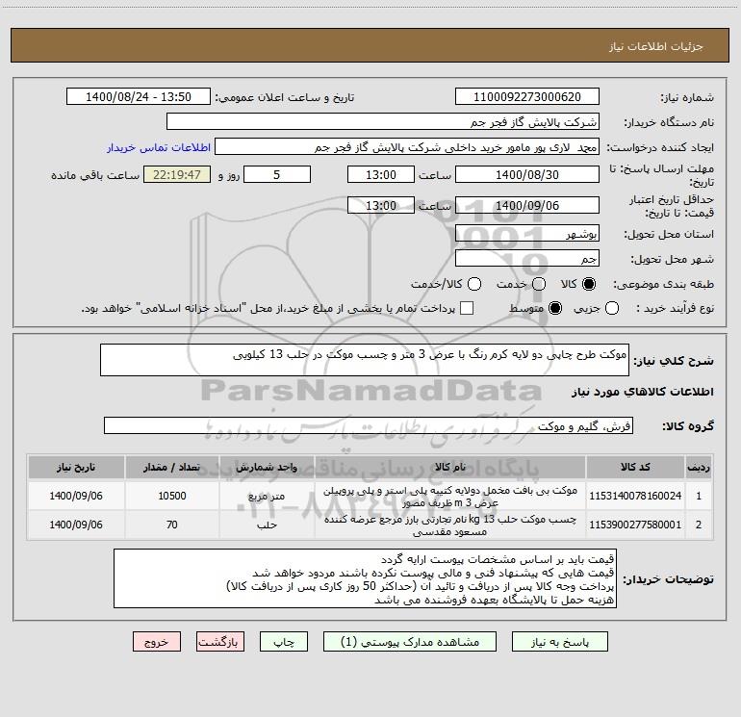The image size is (741, 717).
Task: Click the response deadline time field 13:00
Action: tap(381, 174)
